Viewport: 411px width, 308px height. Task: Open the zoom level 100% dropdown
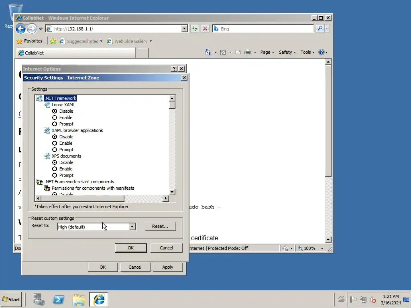[322, 248]
